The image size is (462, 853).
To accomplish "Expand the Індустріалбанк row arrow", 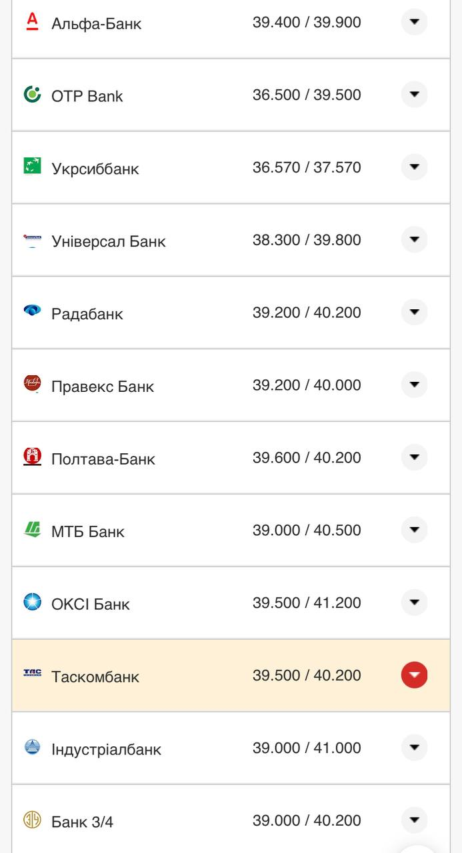I will (x=414, y=748).
